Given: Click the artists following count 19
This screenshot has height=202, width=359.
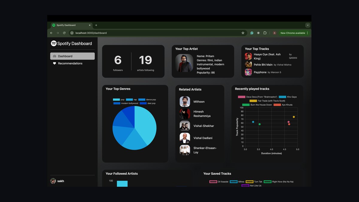Looking at the screenshot, I should 145,60.
